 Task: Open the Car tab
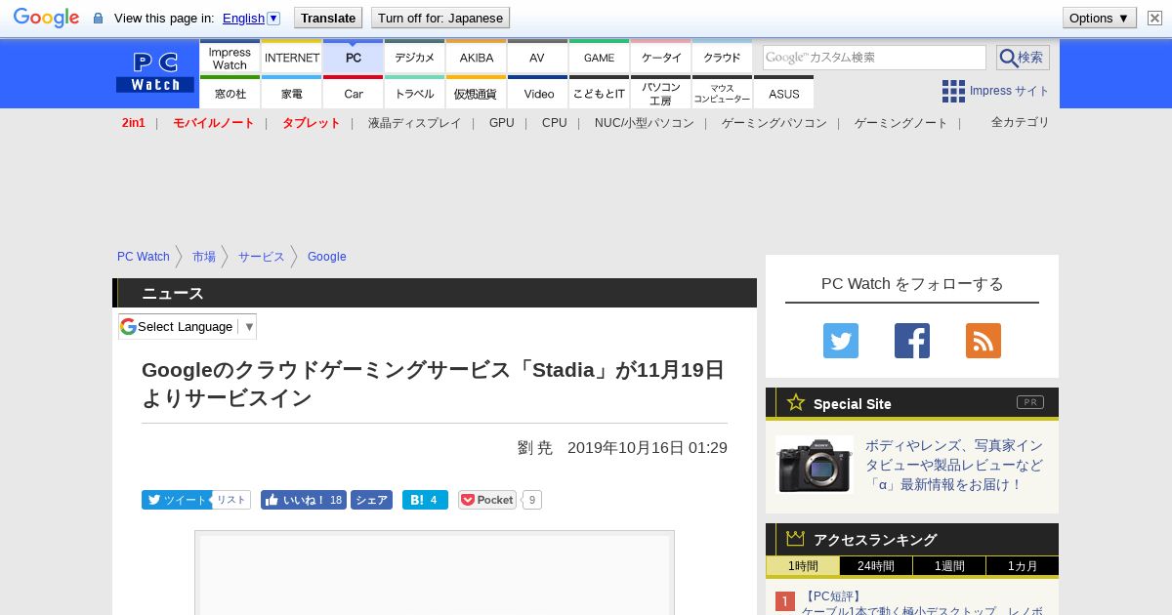(354, 93)
